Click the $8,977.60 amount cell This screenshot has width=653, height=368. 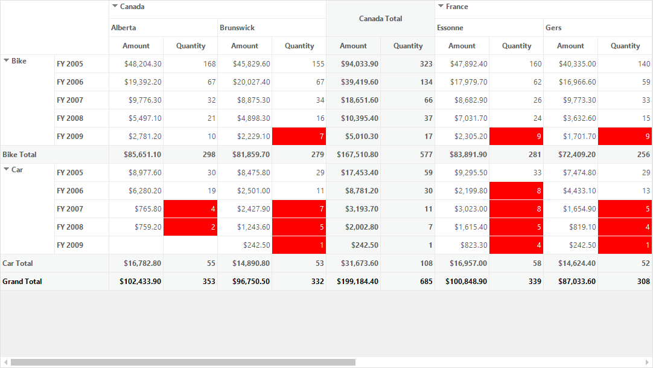[136, 173]
